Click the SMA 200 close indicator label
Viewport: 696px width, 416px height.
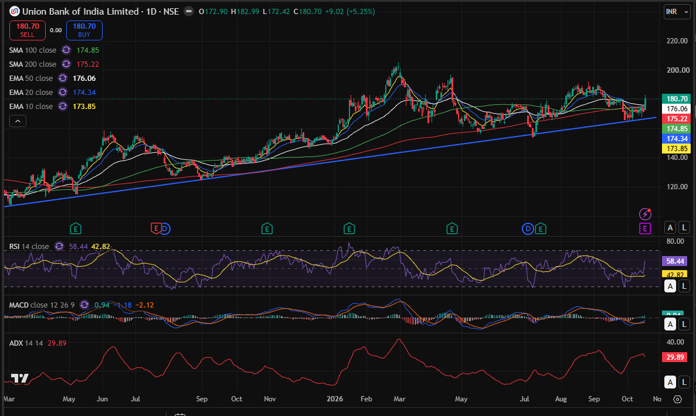tap(33, 64)
